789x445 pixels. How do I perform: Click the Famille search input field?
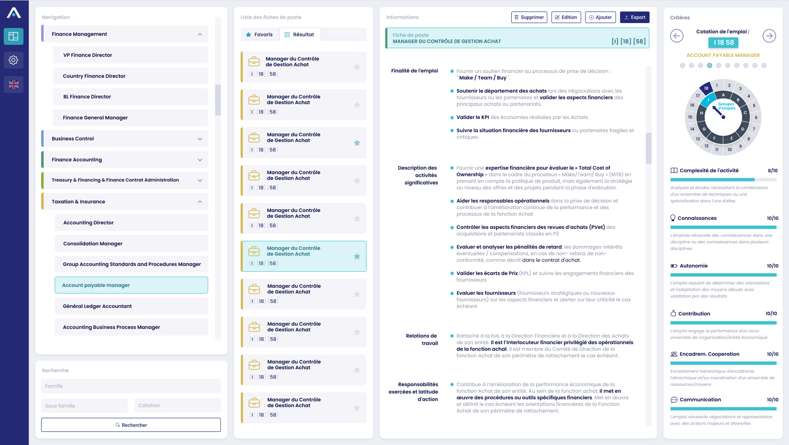pos(131,386)
